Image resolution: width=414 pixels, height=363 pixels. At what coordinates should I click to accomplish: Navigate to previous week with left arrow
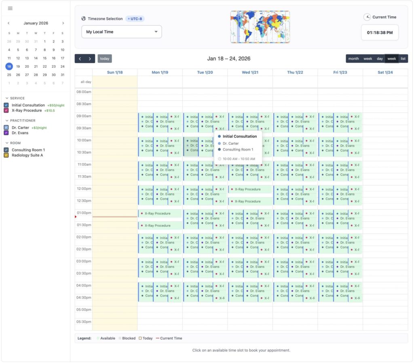(x=80, y=59)
